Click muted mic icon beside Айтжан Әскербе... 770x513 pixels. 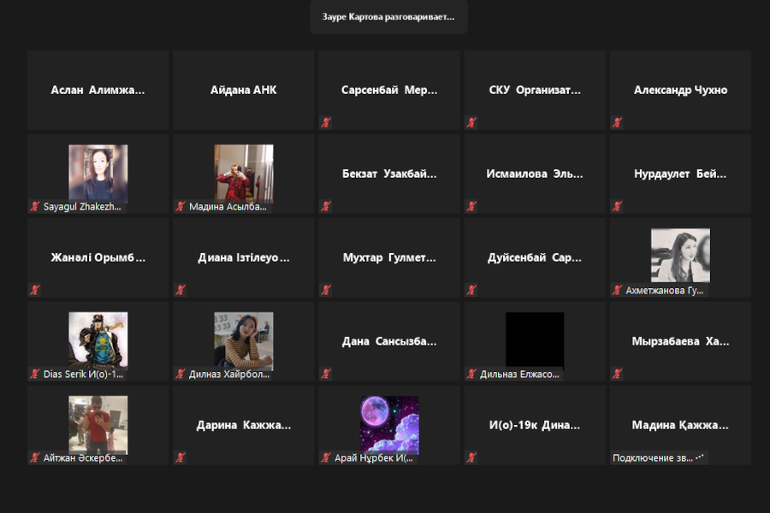tap(35, 458)
